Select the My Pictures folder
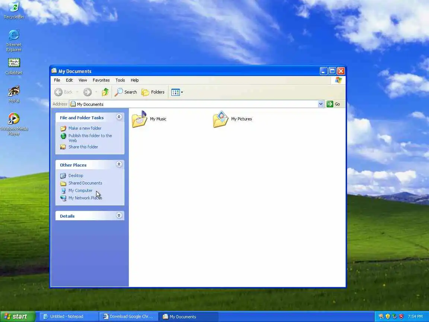Image resolution: width=429 pixels, height=322 pixels. coord(232,119)
